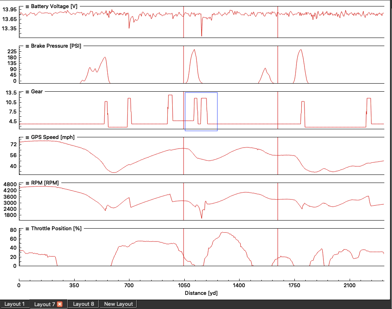Click the 350 tick on the distance axis

click(74, 285)
